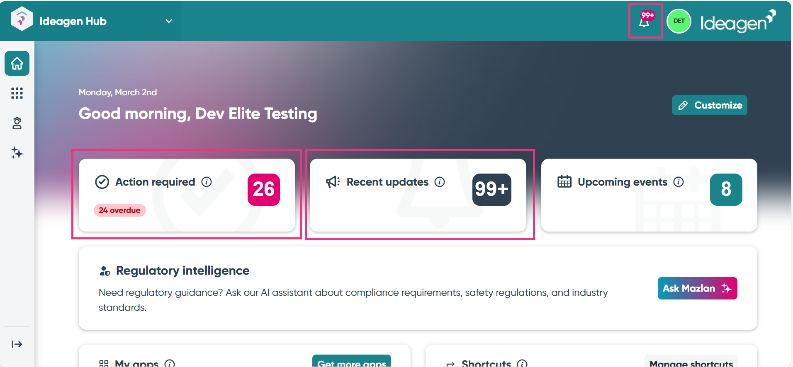Expand the Ideagen Hub dropdown chevron
The height and width of the screenshot is (367, 793).
point(169,21)
